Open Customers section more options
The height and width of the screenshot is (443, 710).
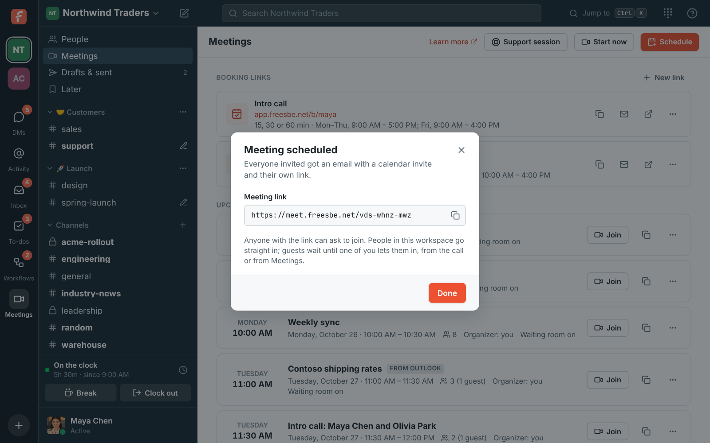(x=183, y=112)
